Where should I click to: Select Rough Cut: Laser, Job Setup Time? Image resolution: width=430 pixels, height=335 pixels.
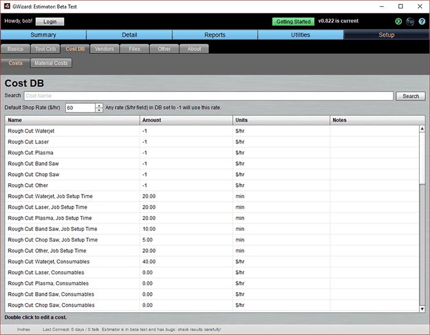[x=212, y=207]
